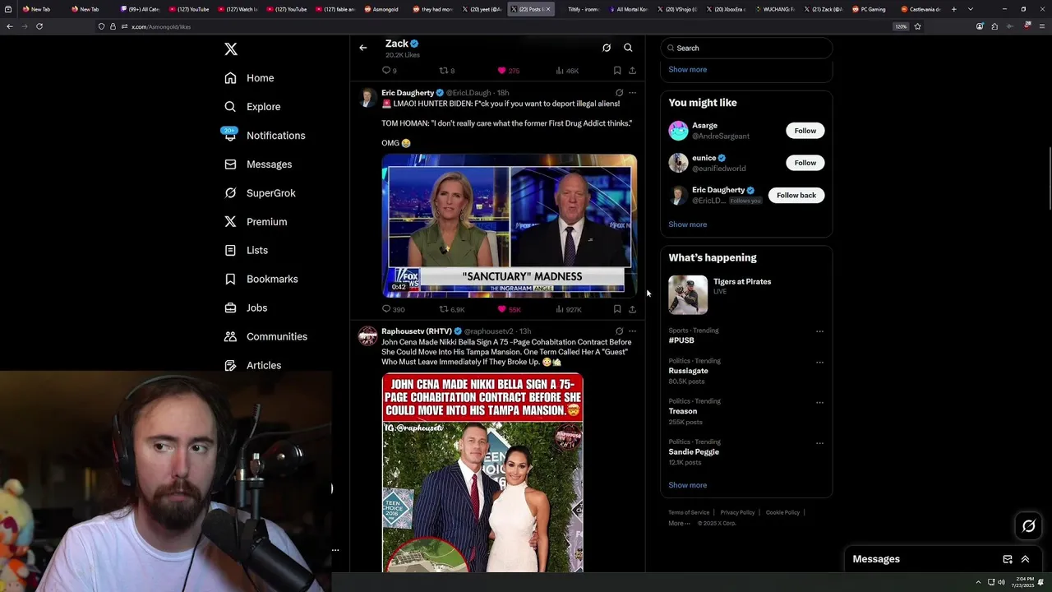The image size is (1052, 592).
Task: Click the X logo in the sidebar
Action: point(231,49)
